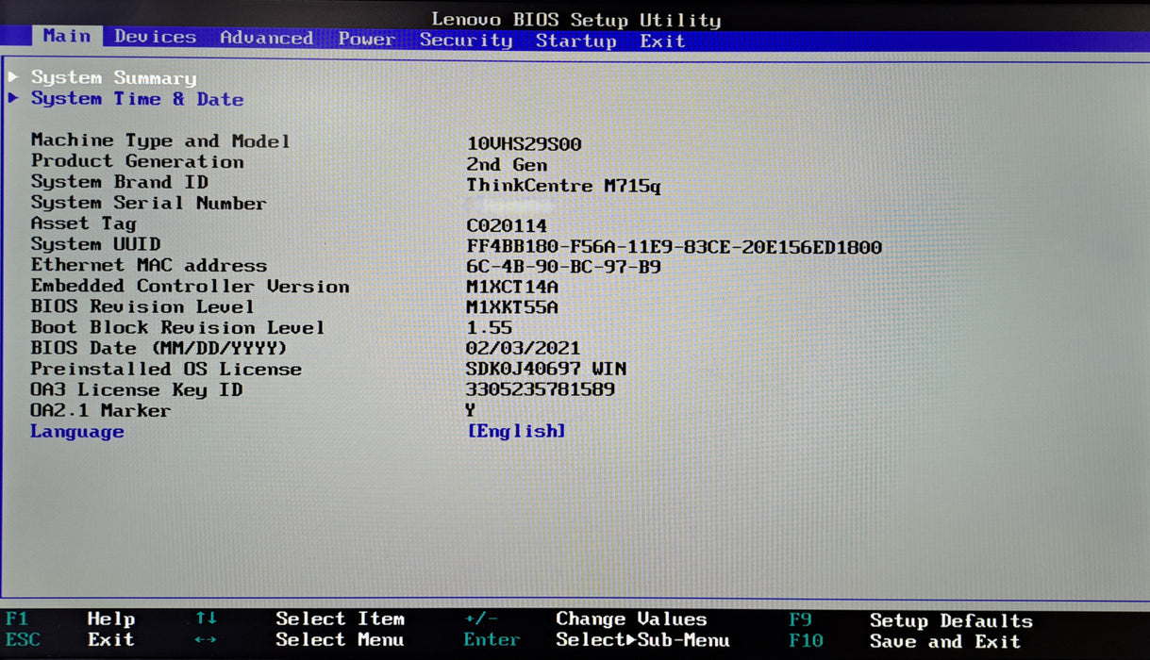Change the [English] language value
Image resolution: width=1150 pixels, height=660 pixels.
[x=517, y=431]
